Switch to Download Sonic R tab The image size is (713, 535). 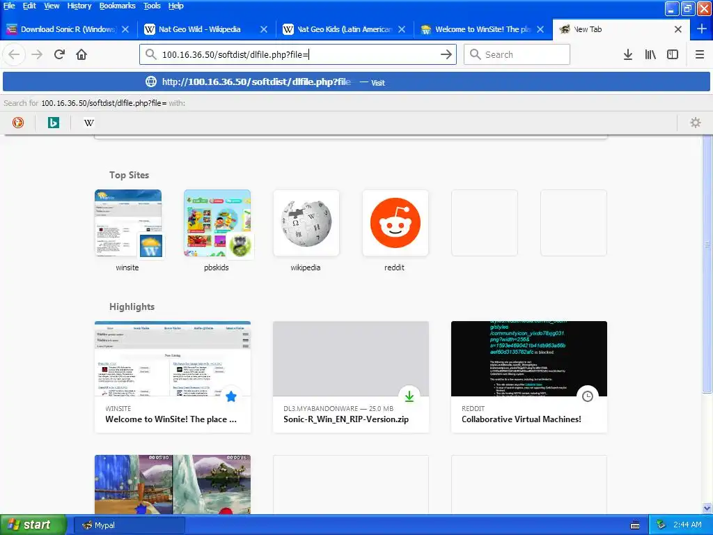pyautogui.click(x=68, y=29)
